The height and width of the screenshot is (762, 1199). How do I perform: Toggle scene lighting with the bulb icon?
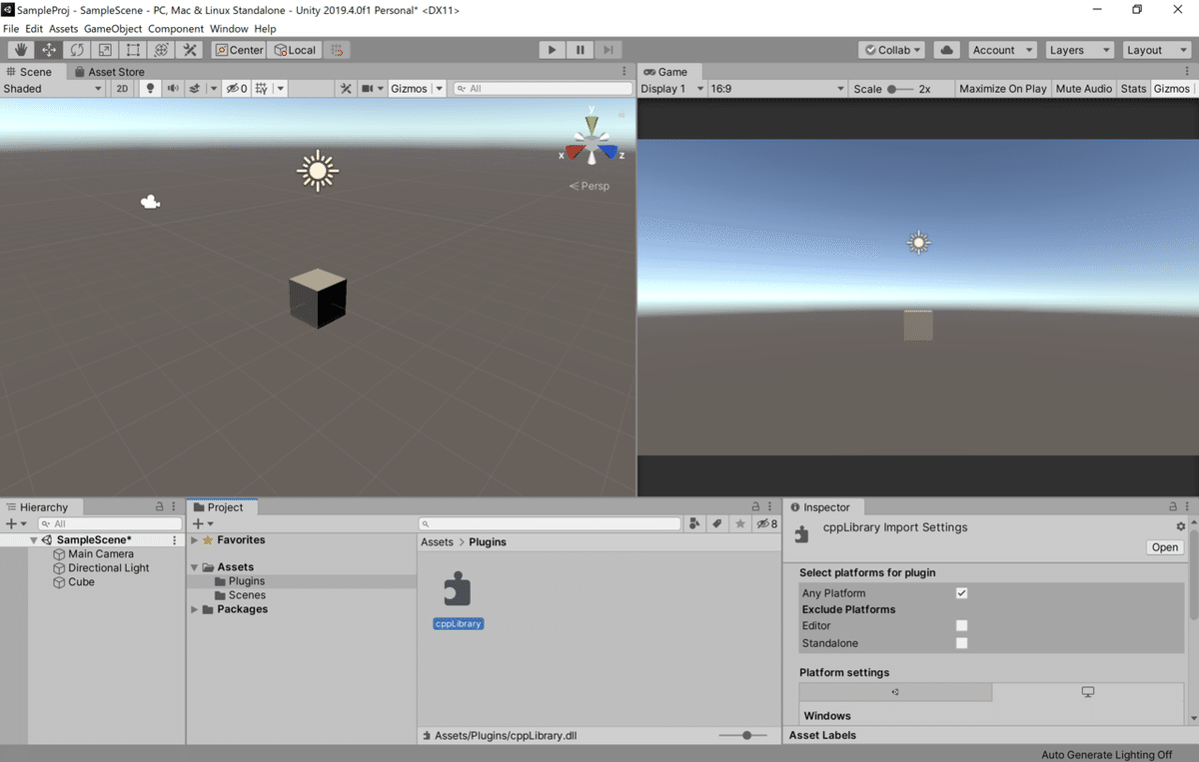tap(150, 88)
